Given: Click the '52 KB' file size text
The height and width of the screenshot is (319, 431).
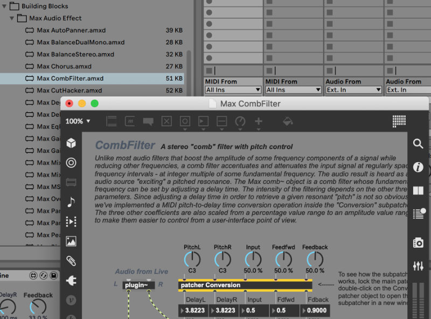Looking at the screenshot, I should click(174, 91).
